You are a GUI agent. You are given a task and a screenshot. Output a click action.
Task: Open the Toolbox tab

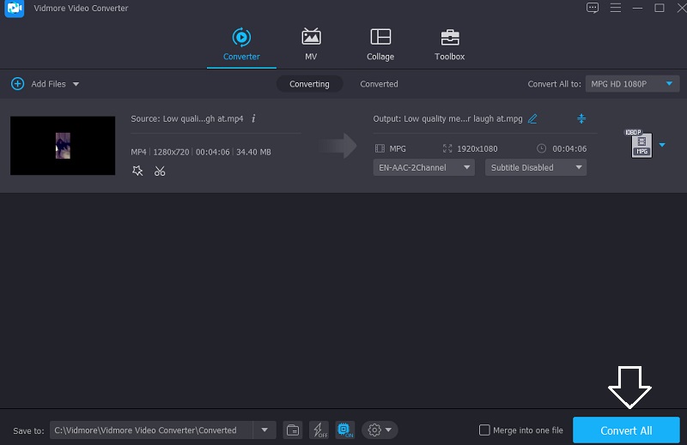coord(449,45)
